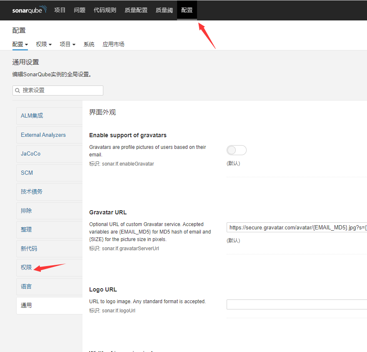The width and height of the screenshot is (367, 352).
Task: Open the 技术债务 settings section
Action: pyautogui.click(x=31, y=191)
